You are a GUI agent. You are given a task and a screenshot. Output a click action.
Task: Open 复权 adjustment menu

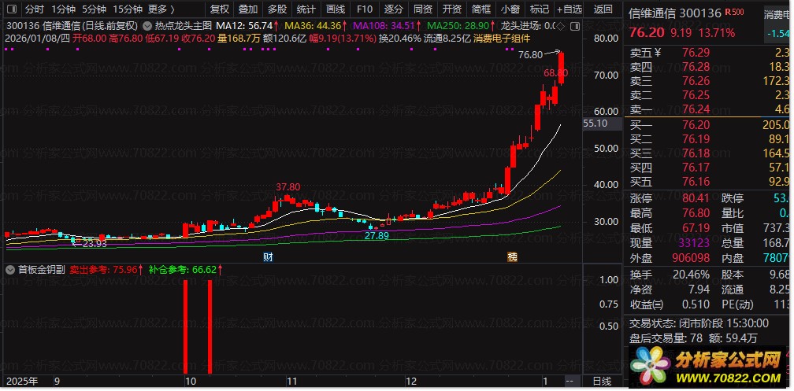(x=219, y=9)
